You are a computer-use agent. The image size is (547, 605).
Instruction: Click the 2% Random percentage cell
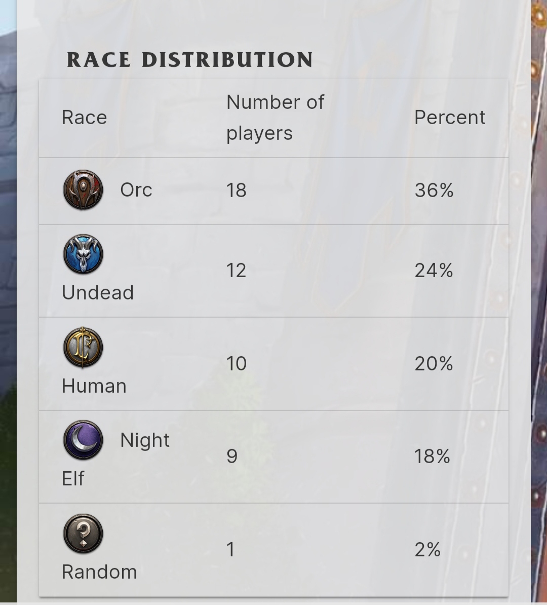[428, 549]
